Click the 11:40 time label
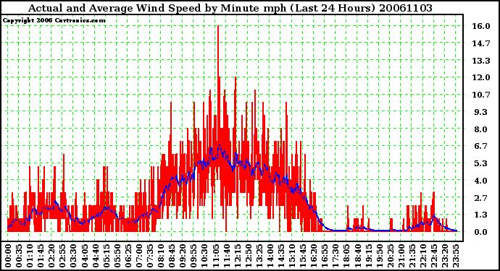Image resolution: width=500 pixels, height=271 pixels. pos(226,256)
